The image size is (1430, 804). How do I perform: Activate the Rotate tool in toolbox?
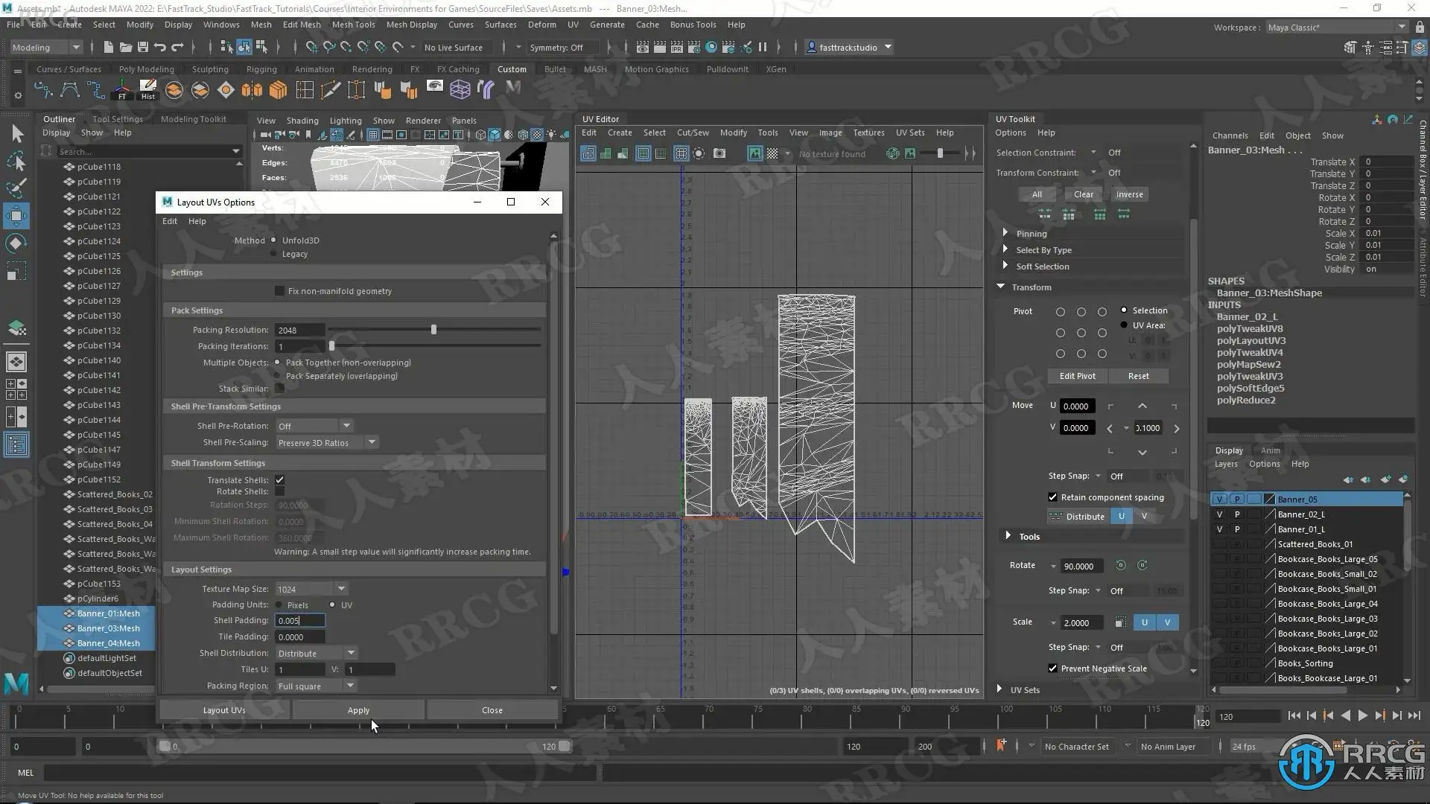(17, 243)
